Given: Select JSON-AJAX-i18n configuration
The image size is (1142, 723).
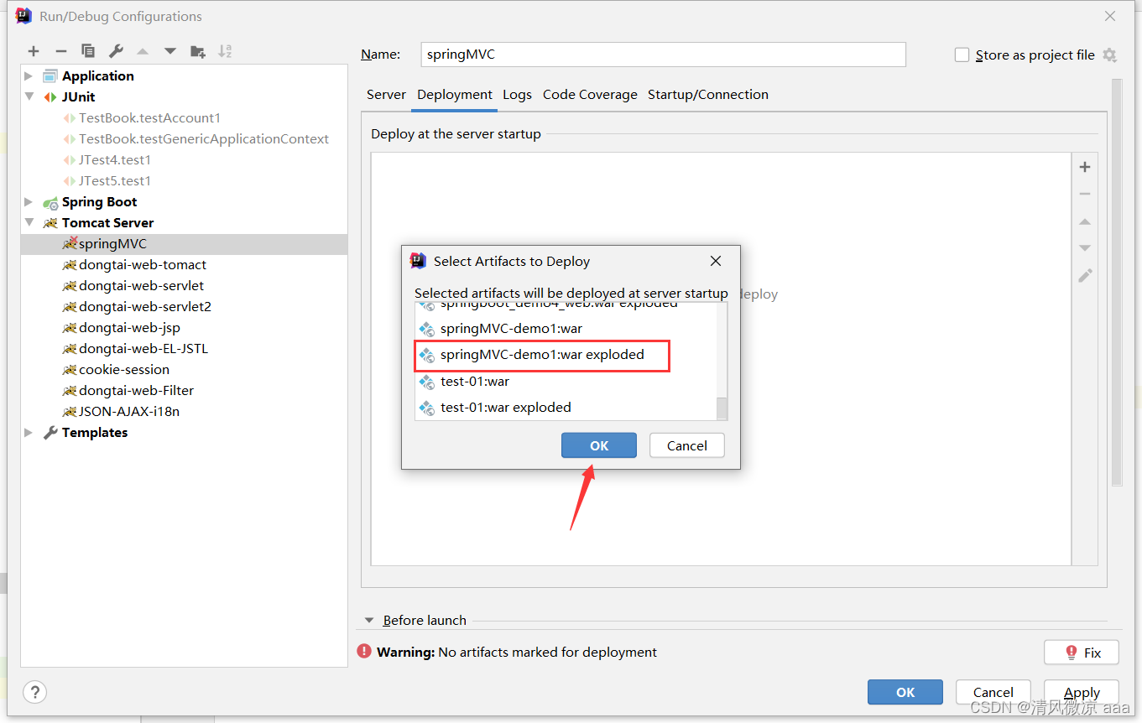Looking at the screenshot, I should pyautogui.click(x=185, y=411).
